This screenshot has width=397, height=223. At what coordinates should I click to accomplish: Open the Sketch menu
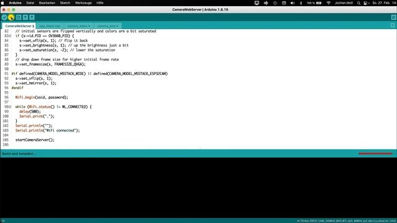click(x=65, y=3)
